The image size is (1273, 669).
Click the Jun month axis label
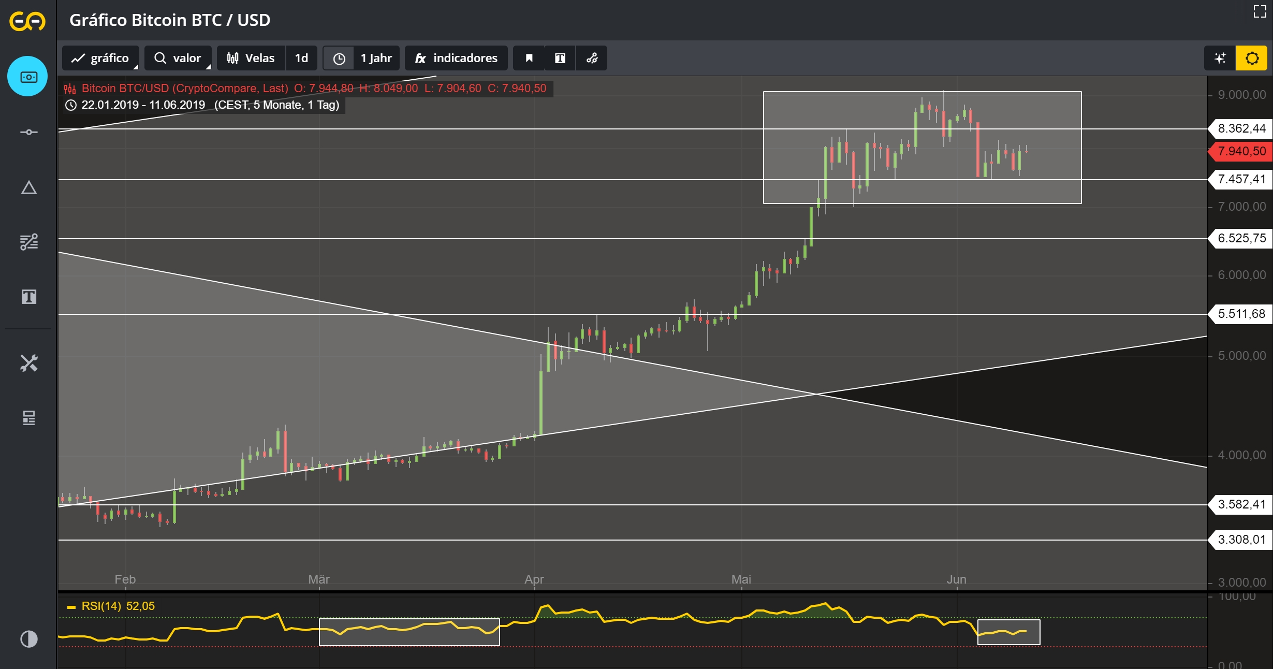pos(956,579)
